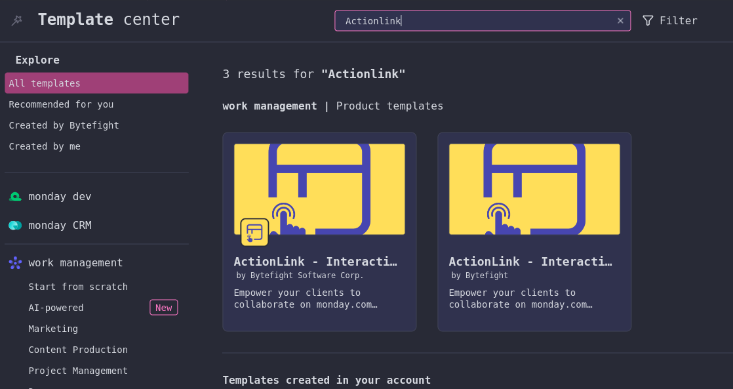Open Recommended for you templates
The height and width of the screenshot is (389, 733).
[61, 104]
